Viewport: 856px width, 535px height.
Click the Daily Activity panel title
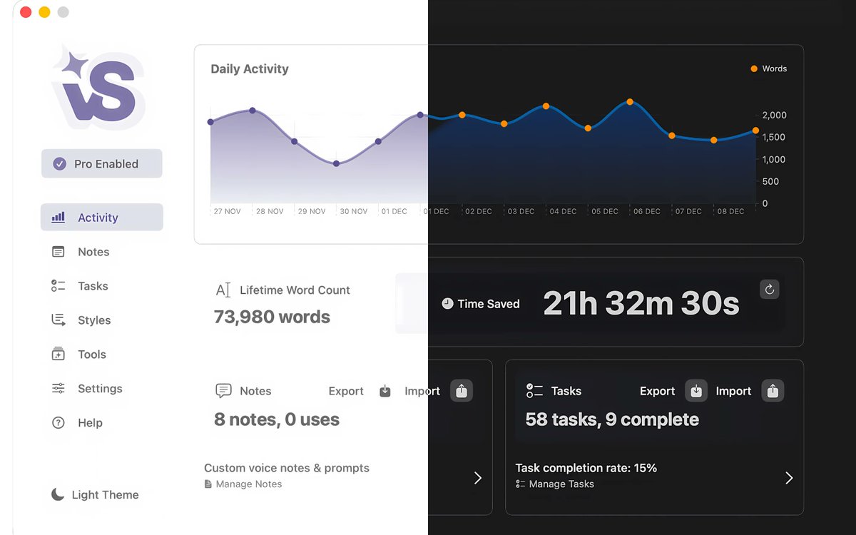point(249,68)
